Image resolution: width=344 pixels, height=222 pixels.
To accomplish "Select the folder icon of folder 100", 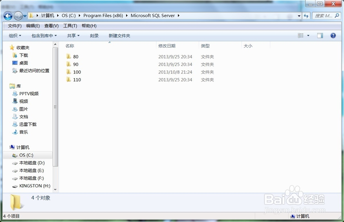I will click(68, 72).
